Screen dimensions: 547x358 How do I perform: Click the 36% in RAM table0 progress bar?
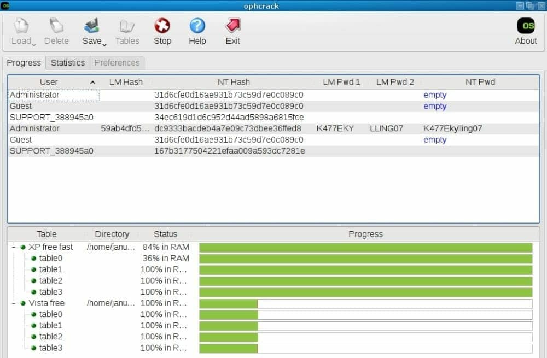pos(365,259)
